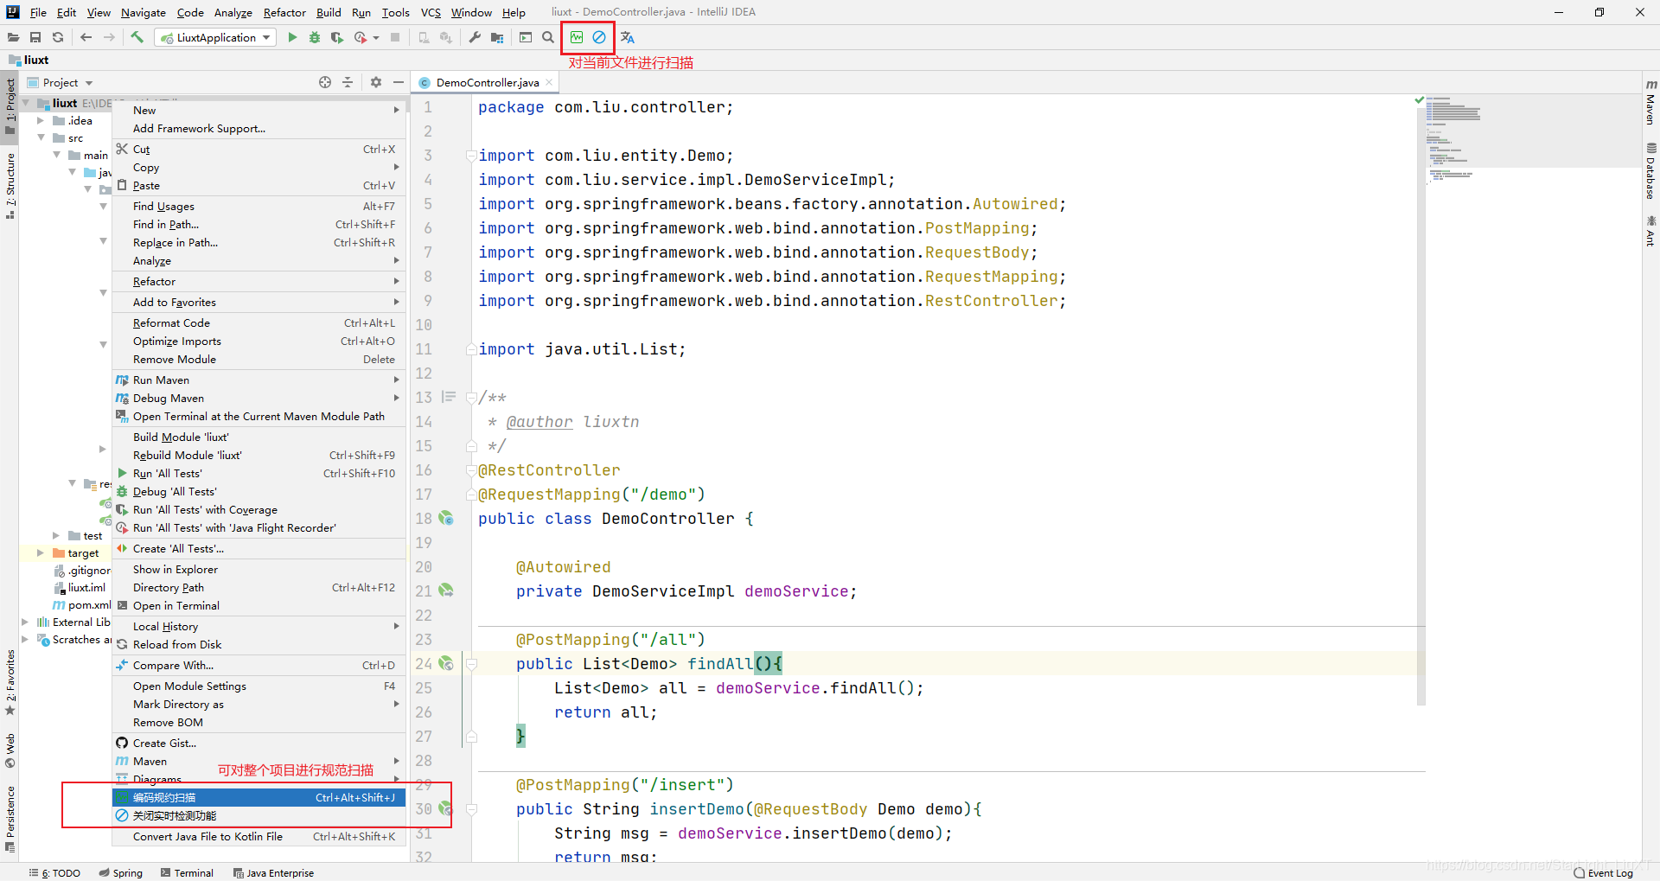Click Optimize Imports in the context menu
This screenshot has height=881, width=1660.
click(x=259, y=341)
